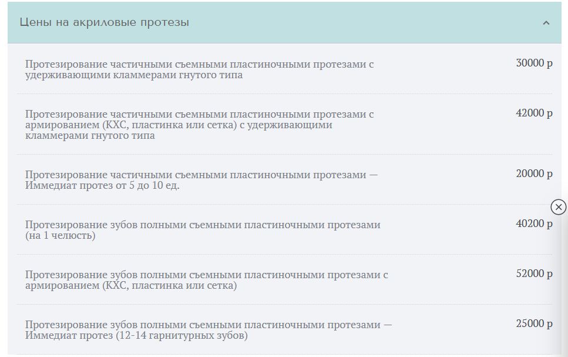Click the '(на 1 челюсть)' note
This screenshot has width=568, height=357.
(60, 235)
